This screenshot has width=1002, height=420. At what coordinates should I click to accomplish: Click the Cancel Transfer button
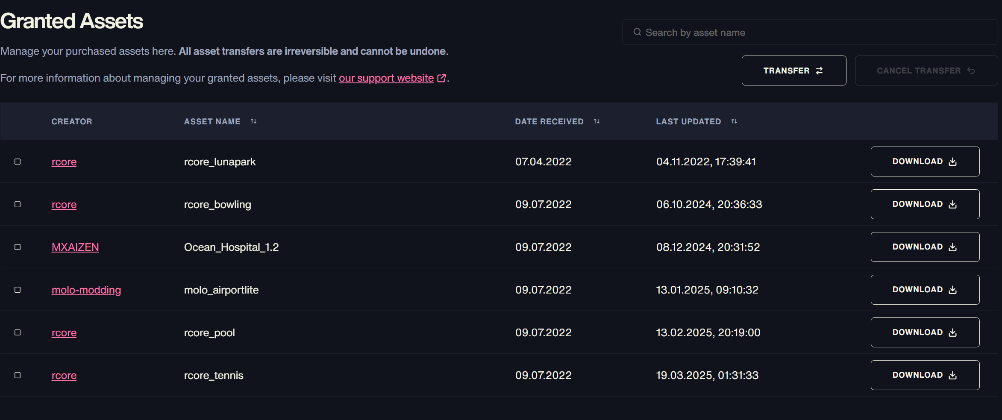click(926, 70)
